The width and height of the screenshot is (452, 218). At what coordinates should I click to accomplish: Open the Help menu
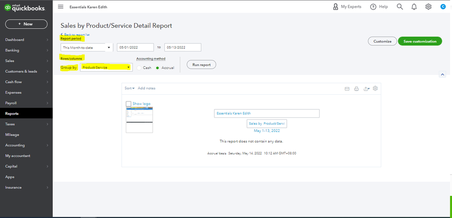tap(379, 7)
